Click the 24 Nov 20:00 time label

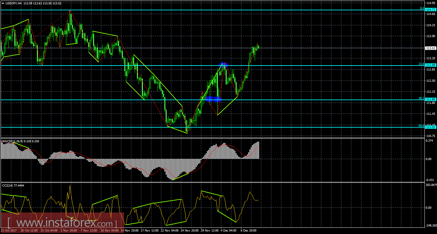[x=189, y=231]
